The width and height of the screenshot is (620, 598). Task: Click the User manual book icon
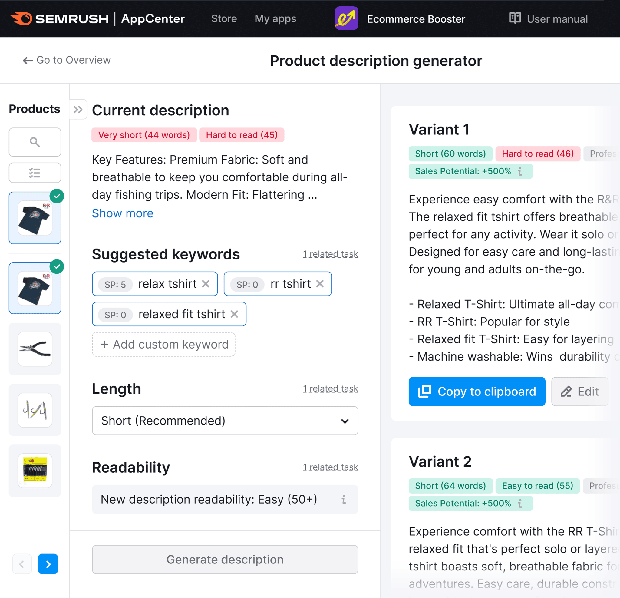point(515,18)
